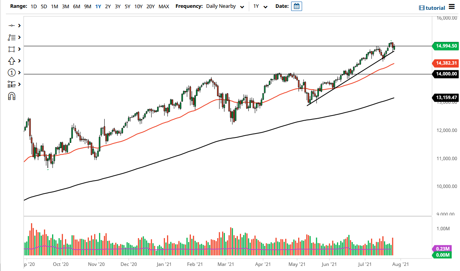Activate the 5D range option

coord(43,6)
